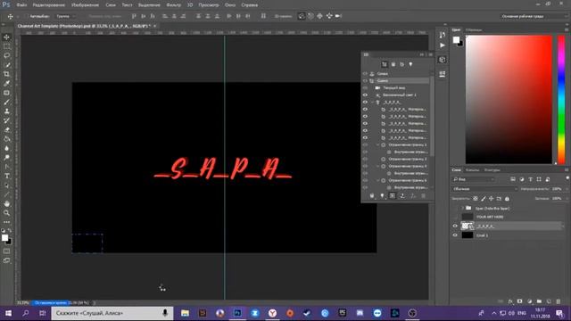Open Auto-Select Group dropdown
Image resolution: width=571 pixels, height=321 pixels.
(65, 16)
